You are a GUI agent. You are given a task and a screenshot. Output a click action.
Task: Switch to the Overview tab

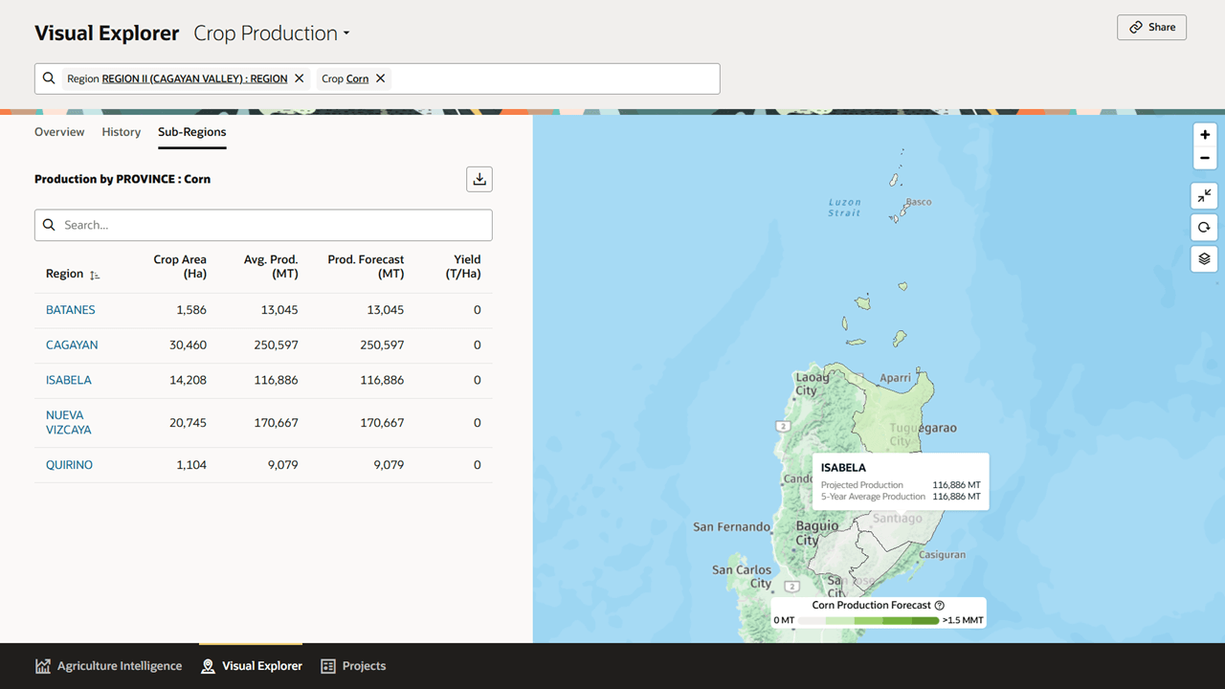click(x=59, y=131)
